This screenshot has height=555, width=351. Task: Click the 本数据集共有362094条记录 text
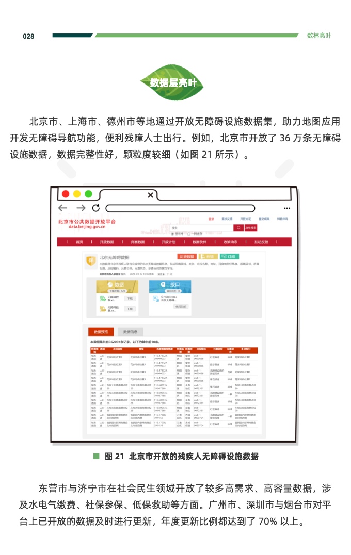(x=110, y=342)
